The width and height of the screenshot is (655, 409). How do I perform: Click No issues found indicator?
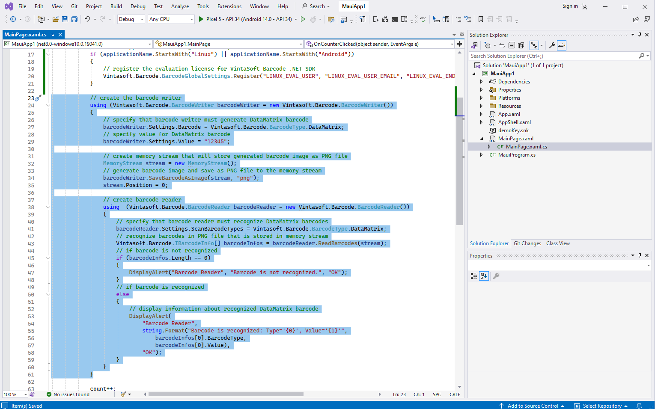coord(68,394)
